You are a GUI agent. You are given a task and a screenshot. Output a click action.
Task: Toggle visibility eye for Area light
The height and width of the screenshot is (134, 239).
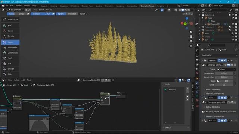(233, 33)
